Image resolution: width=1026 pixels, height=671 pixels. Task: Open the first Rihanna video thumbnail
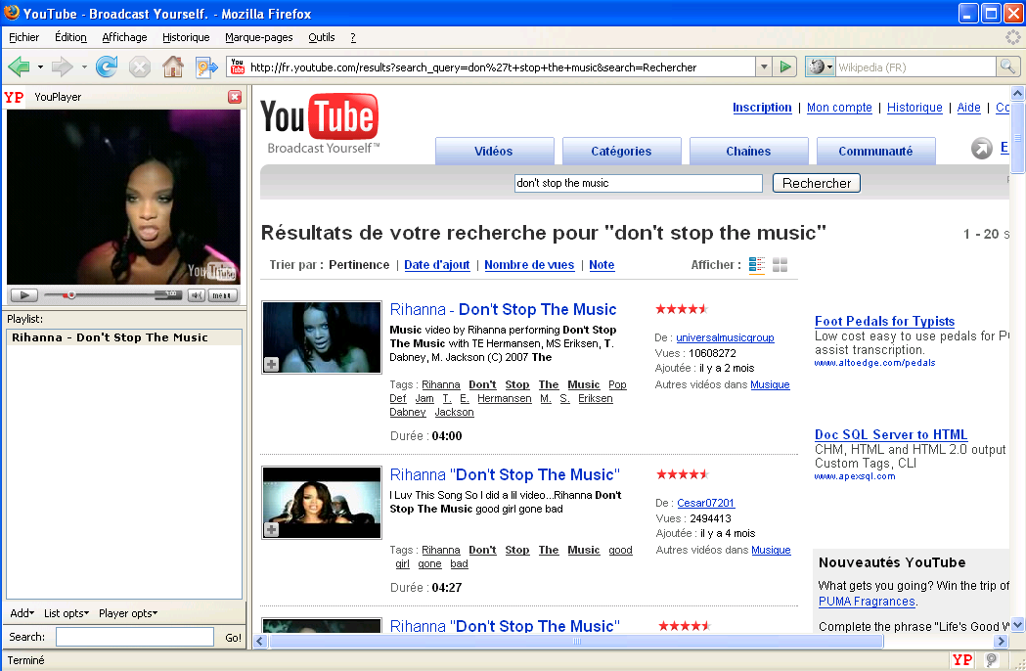pyautogui.click(x=321, y=337)
